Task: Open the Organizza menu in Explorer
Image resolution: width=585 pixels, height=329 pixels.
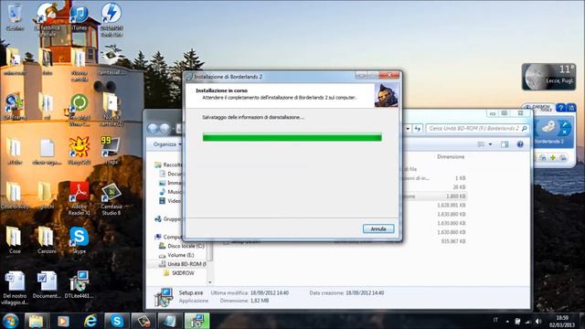Action: click(167, 144)
